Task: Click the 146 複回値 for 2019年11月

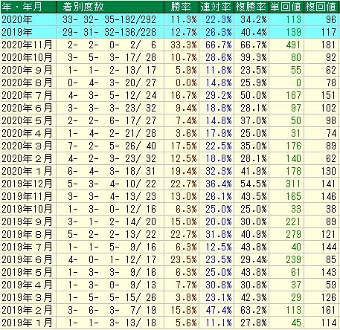Action: point(328,196)
